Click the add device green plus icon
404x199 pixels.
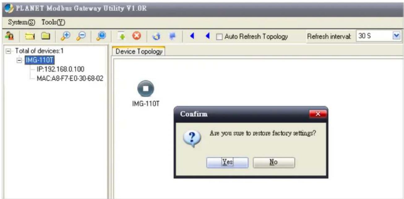tap(121, 36)
